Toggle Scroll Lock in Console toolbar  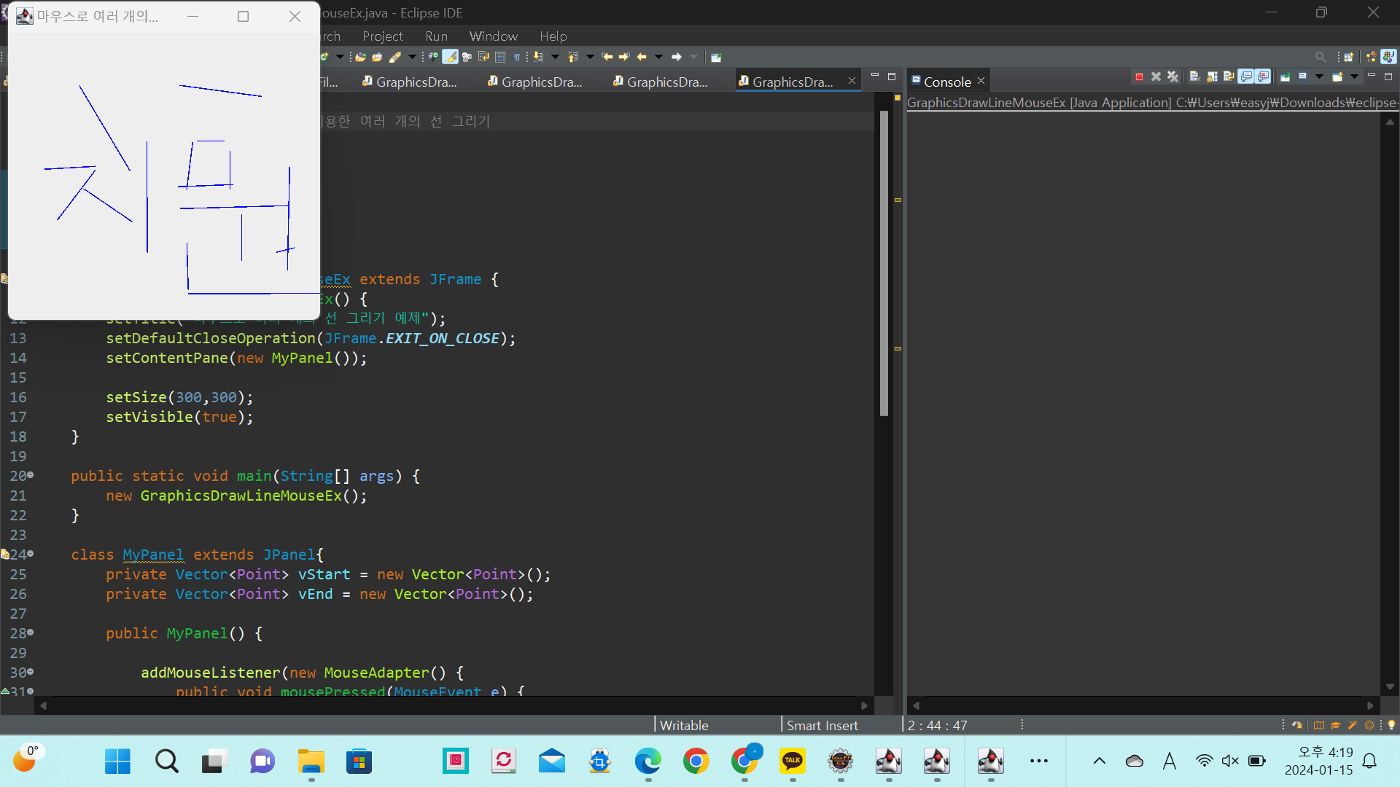(1212, 77)
